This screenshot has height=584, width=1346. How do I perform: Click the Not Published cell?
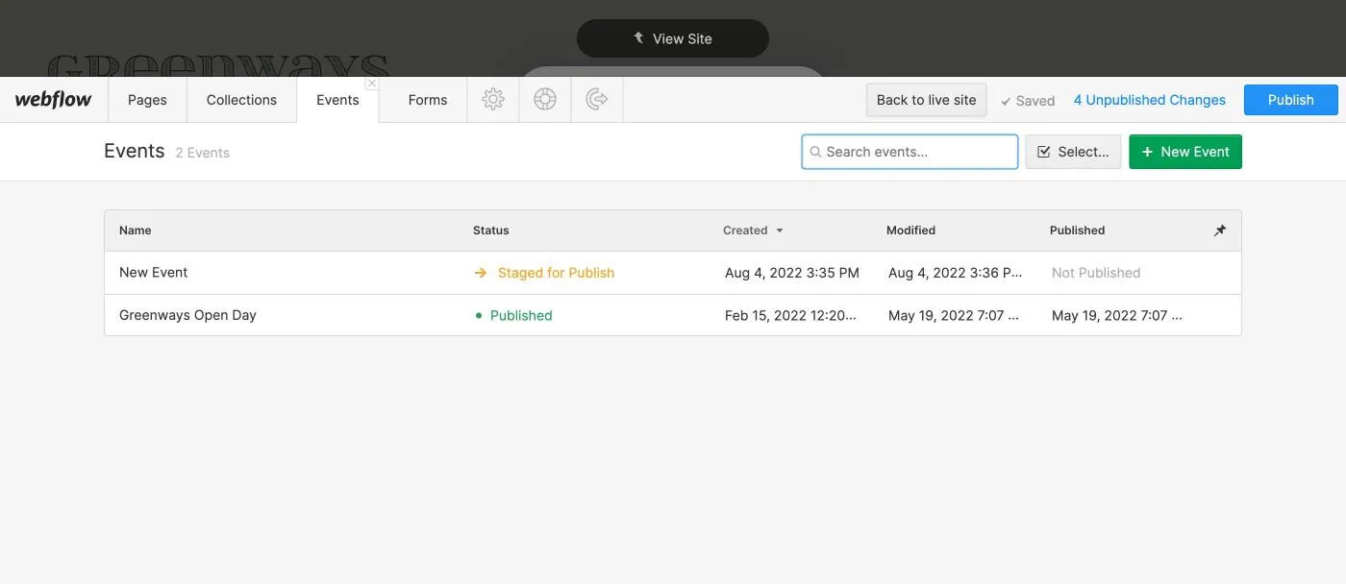pos(1096,273)
